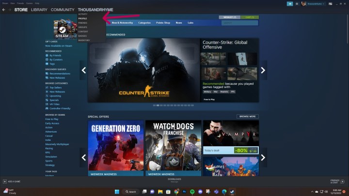
Task: Show hidden system tray icons chevron
Action: (x=312, y=192)
